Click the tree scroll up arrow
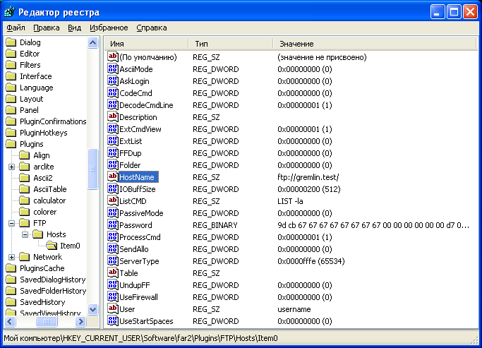The height and width of the screenshot is (348, 482). (92, 42)
